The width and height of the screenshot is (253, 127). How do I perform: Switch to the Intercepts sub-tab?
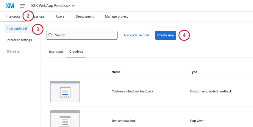click(x=56, y=52)
